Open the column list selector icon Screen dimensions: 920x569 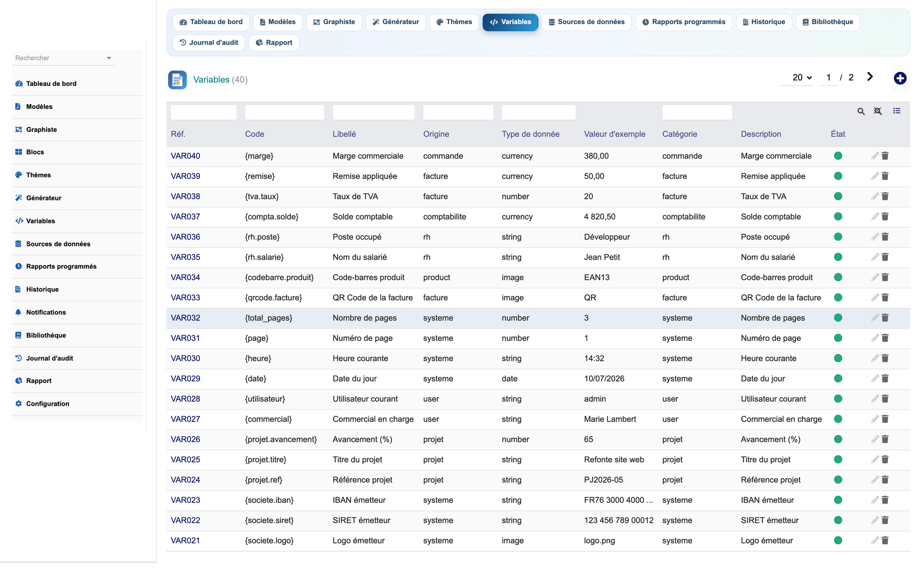(896, 111)
